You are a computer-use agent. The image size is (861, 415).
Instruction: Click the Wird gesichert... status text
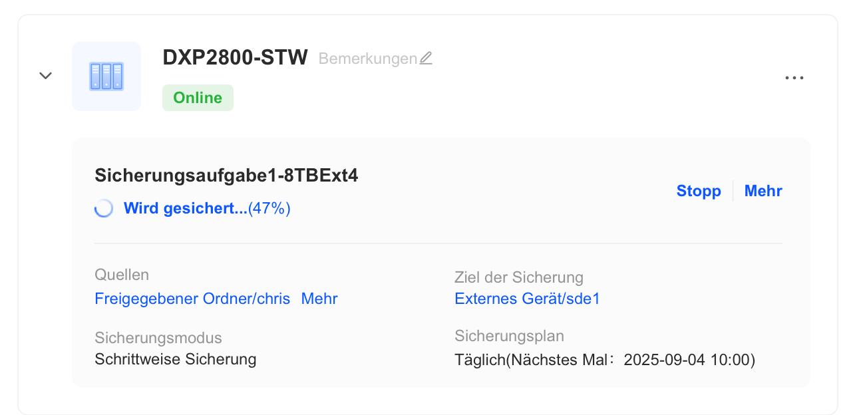coord(185,209)
